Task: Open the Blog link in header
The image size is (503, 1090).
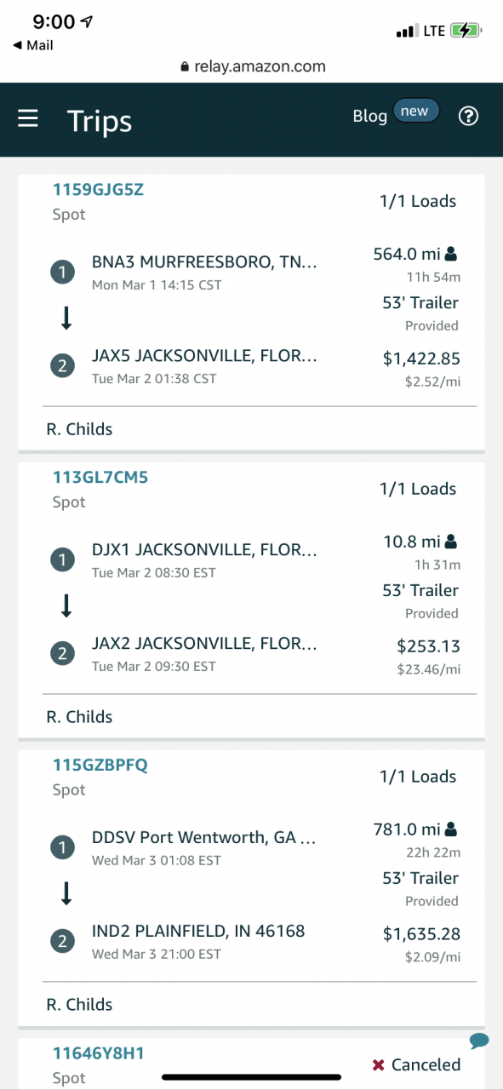Action: point(369,117)
